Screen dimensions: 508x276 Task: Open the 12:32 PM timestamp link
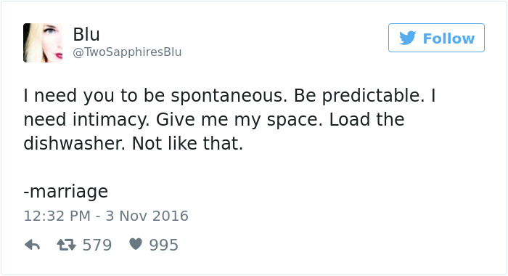pyautogui.click(x=57, y=216)
